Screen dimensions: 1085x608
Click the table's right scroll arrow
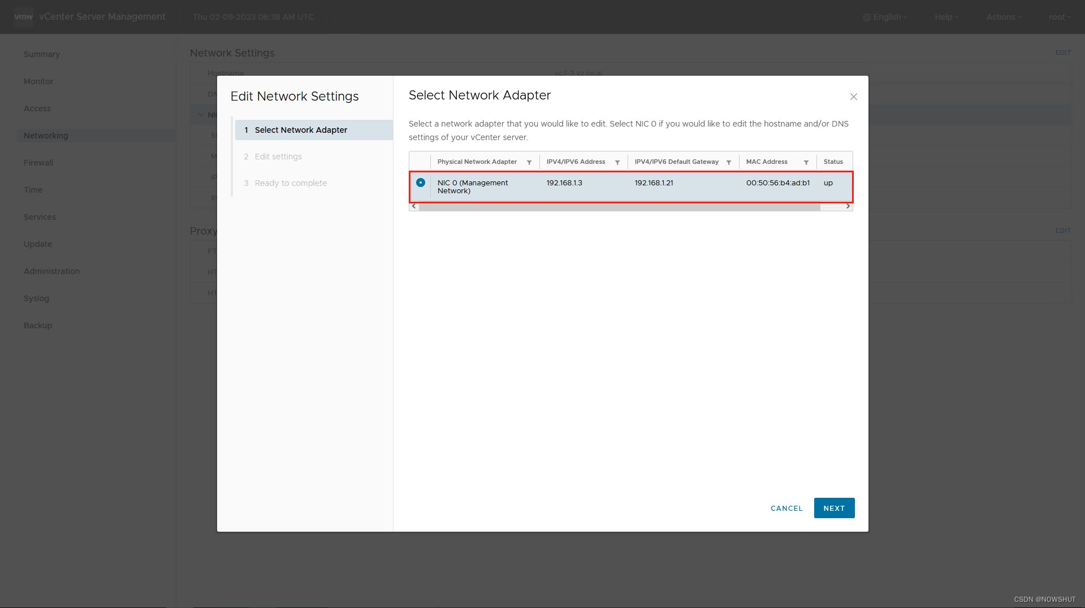point(848,206)
